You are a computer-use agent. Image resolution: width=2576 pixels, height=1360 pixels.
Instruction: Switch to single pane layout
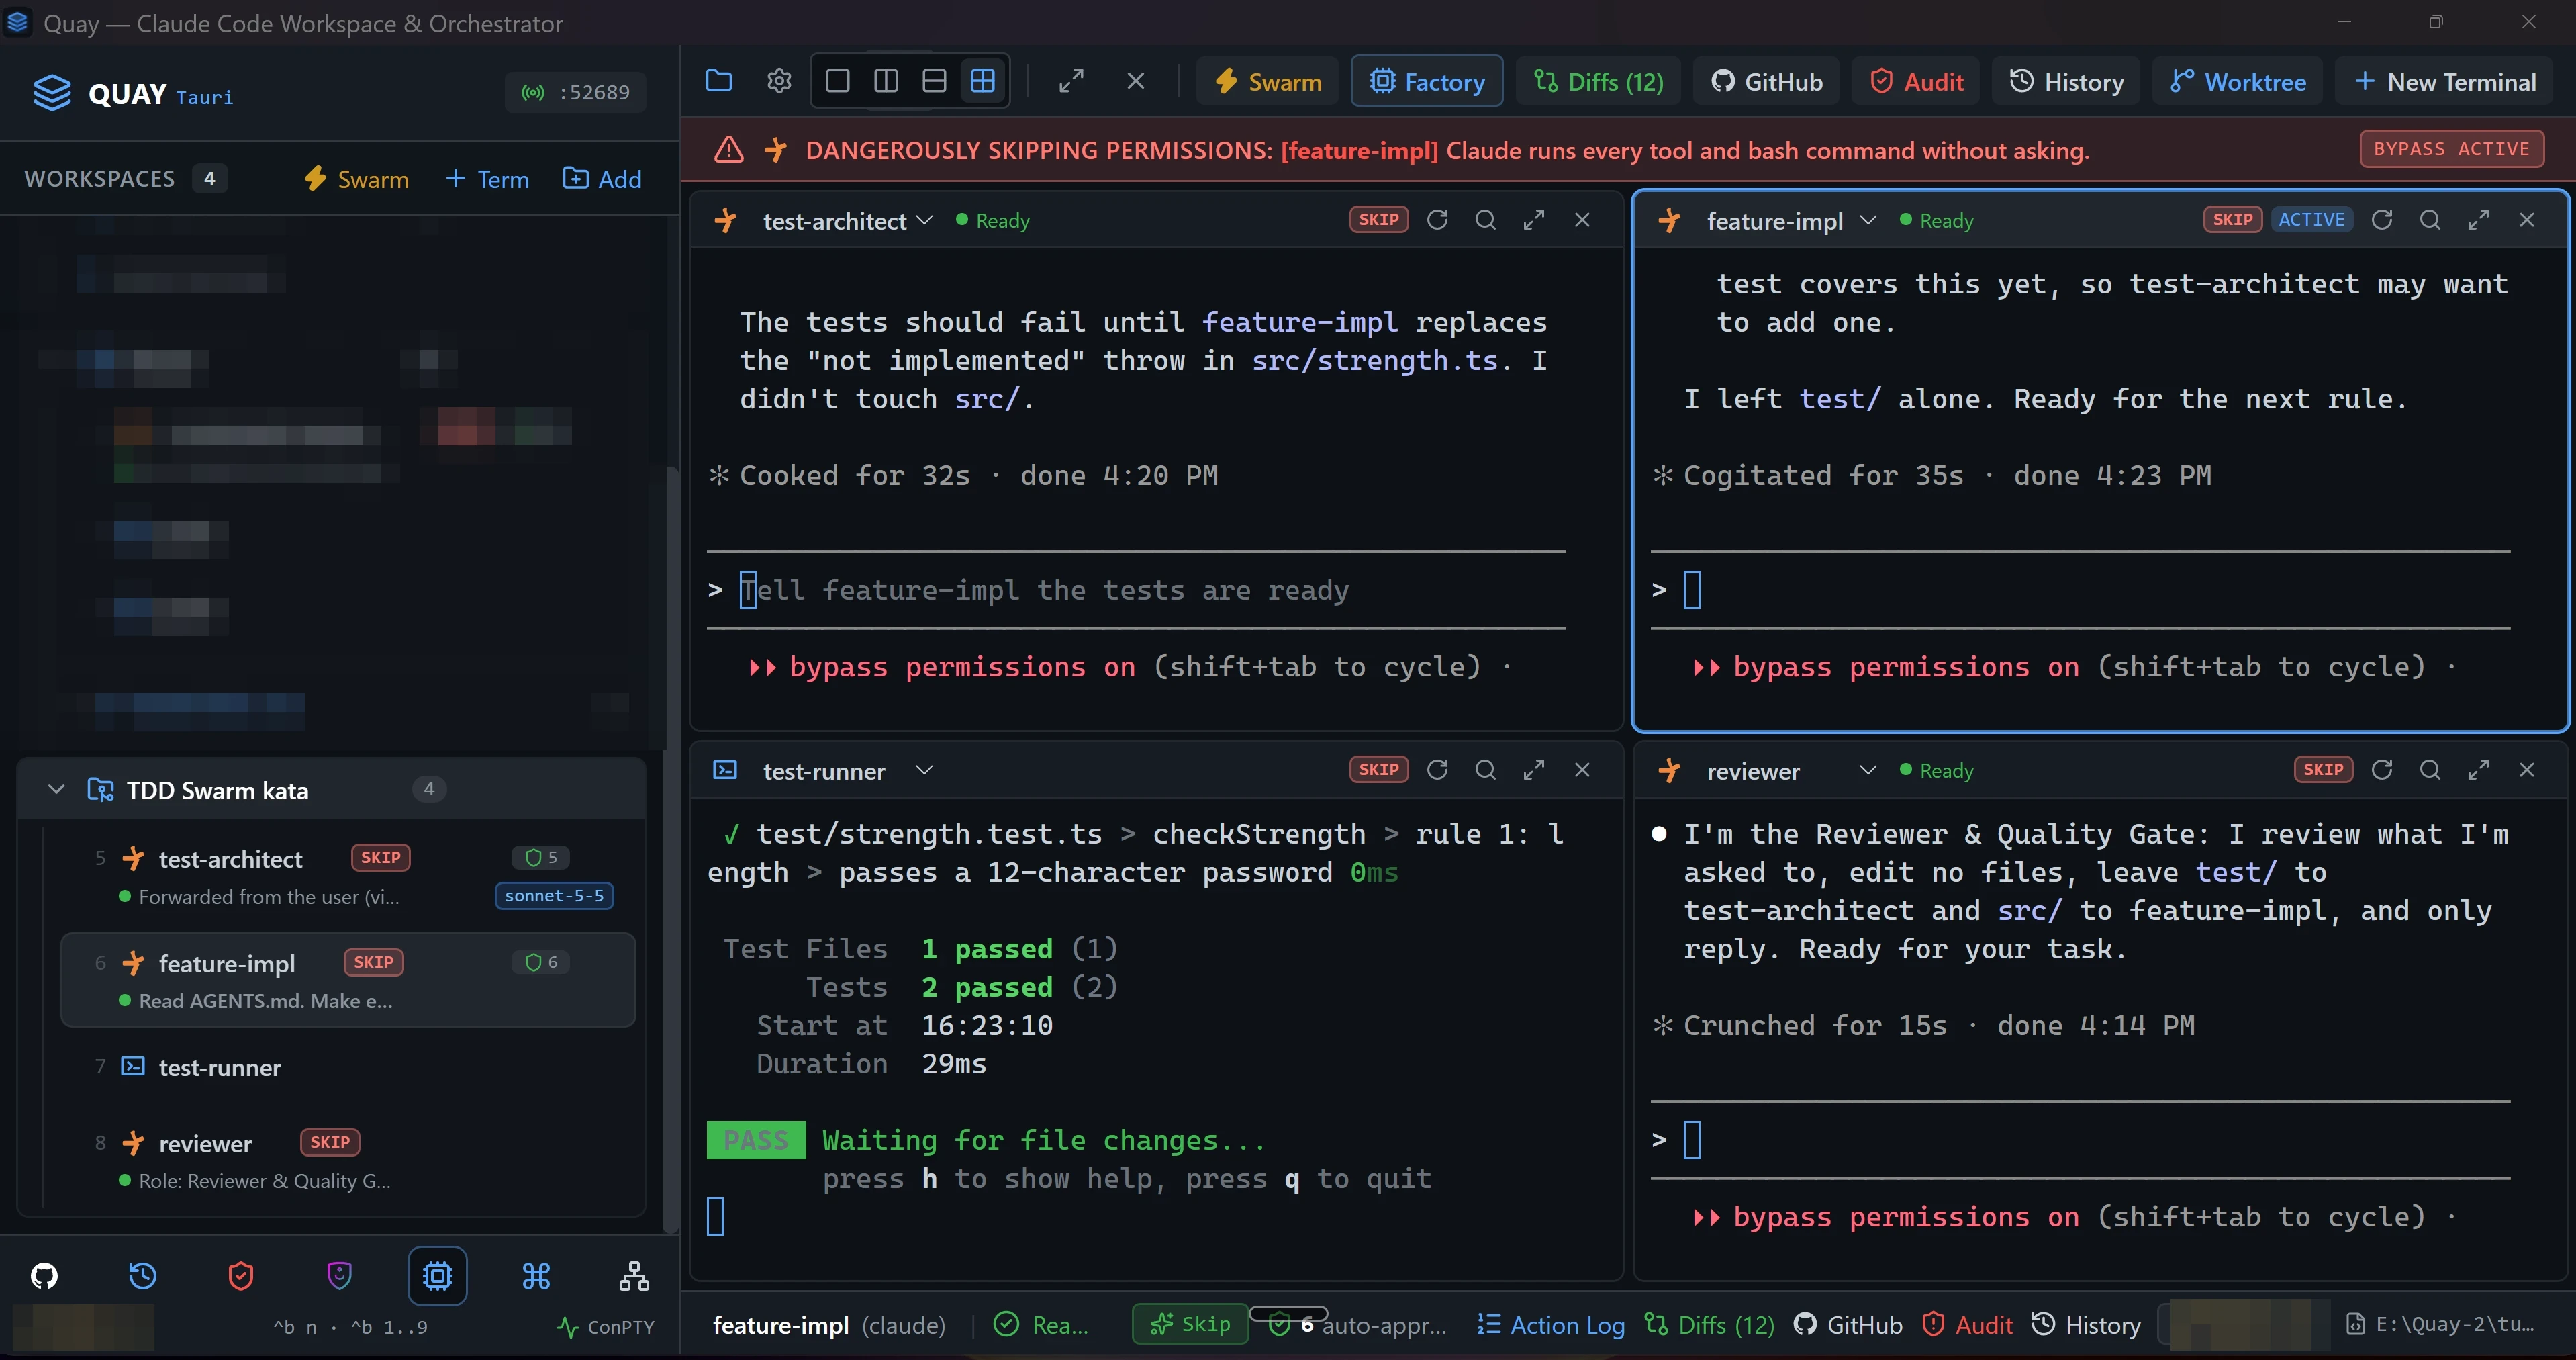[x=838, y=81]
